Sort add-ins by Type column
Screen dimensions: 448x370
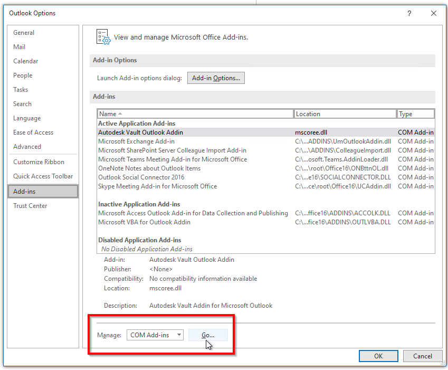point(416,113)
